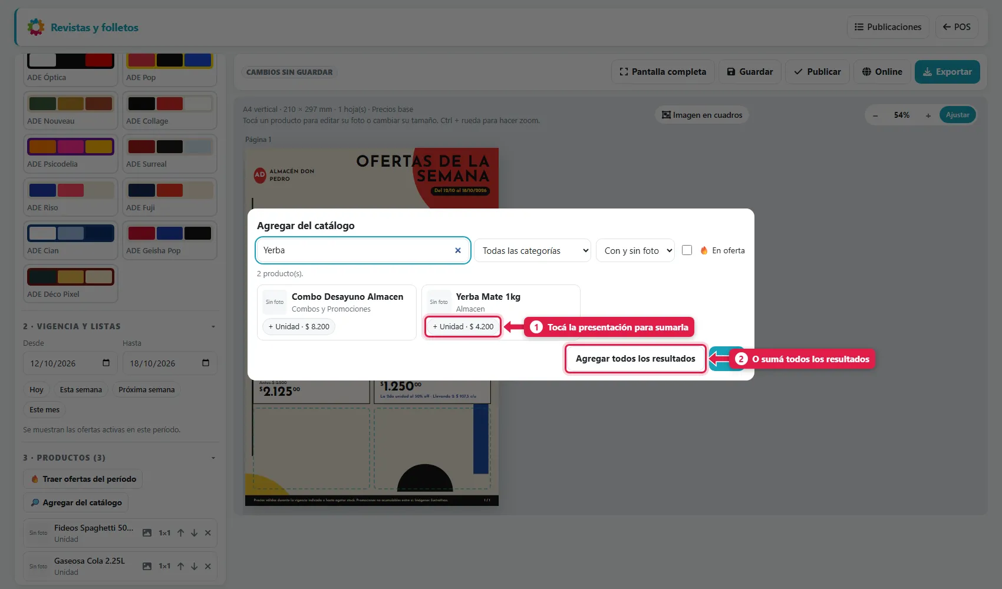Check the En oferta checkbox

point(687,250)
